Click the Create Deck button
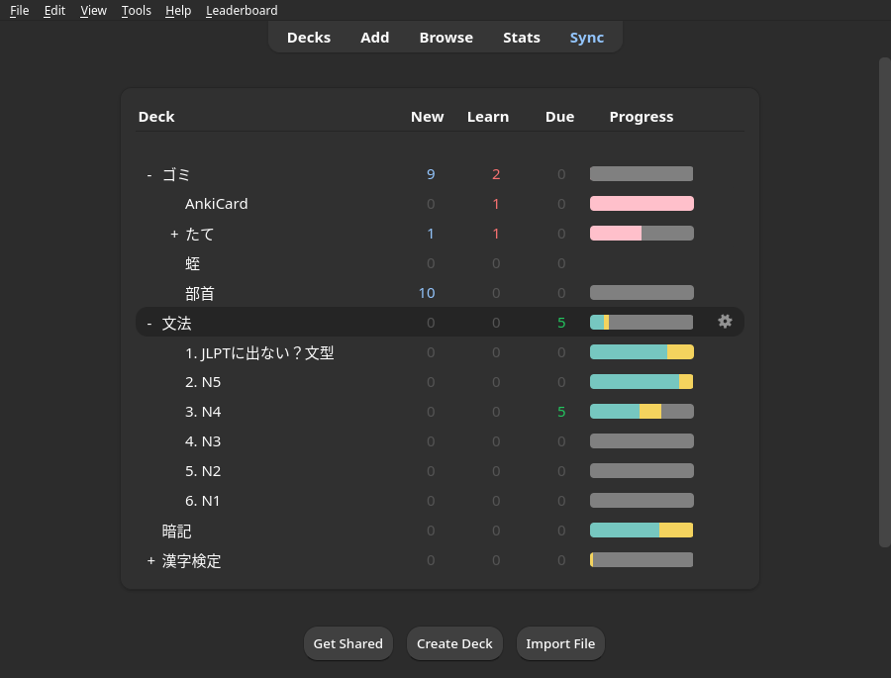 tap(454, 643)
